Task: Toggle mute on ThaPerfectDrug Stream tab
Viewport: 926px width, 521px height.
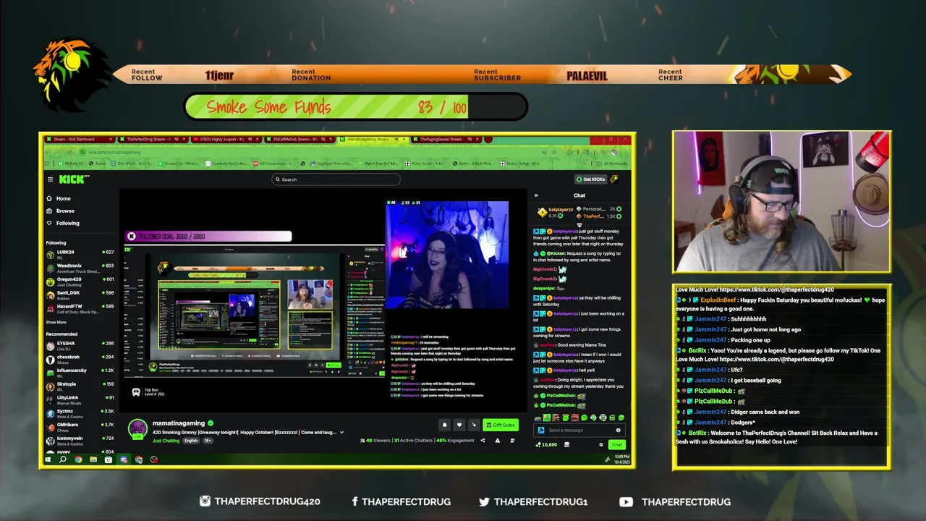Action: pyautogui.click(x=177, y=139)
